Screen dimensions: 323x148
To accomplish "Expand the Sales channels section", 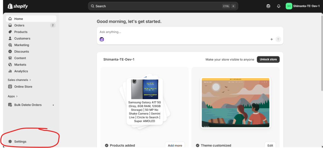I will pos(19,80).
